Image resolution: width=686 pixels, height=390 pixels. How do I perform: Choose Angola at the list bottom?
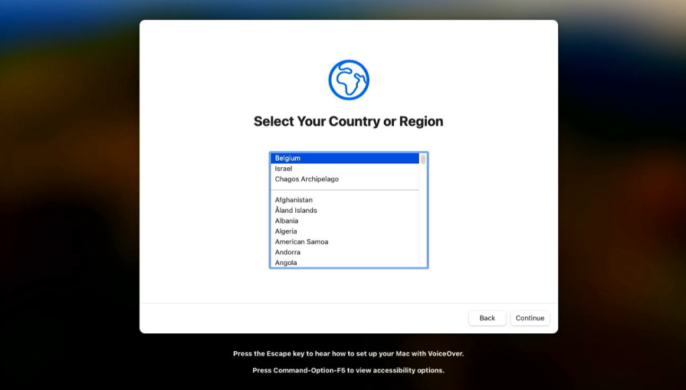tap(345, 262)
